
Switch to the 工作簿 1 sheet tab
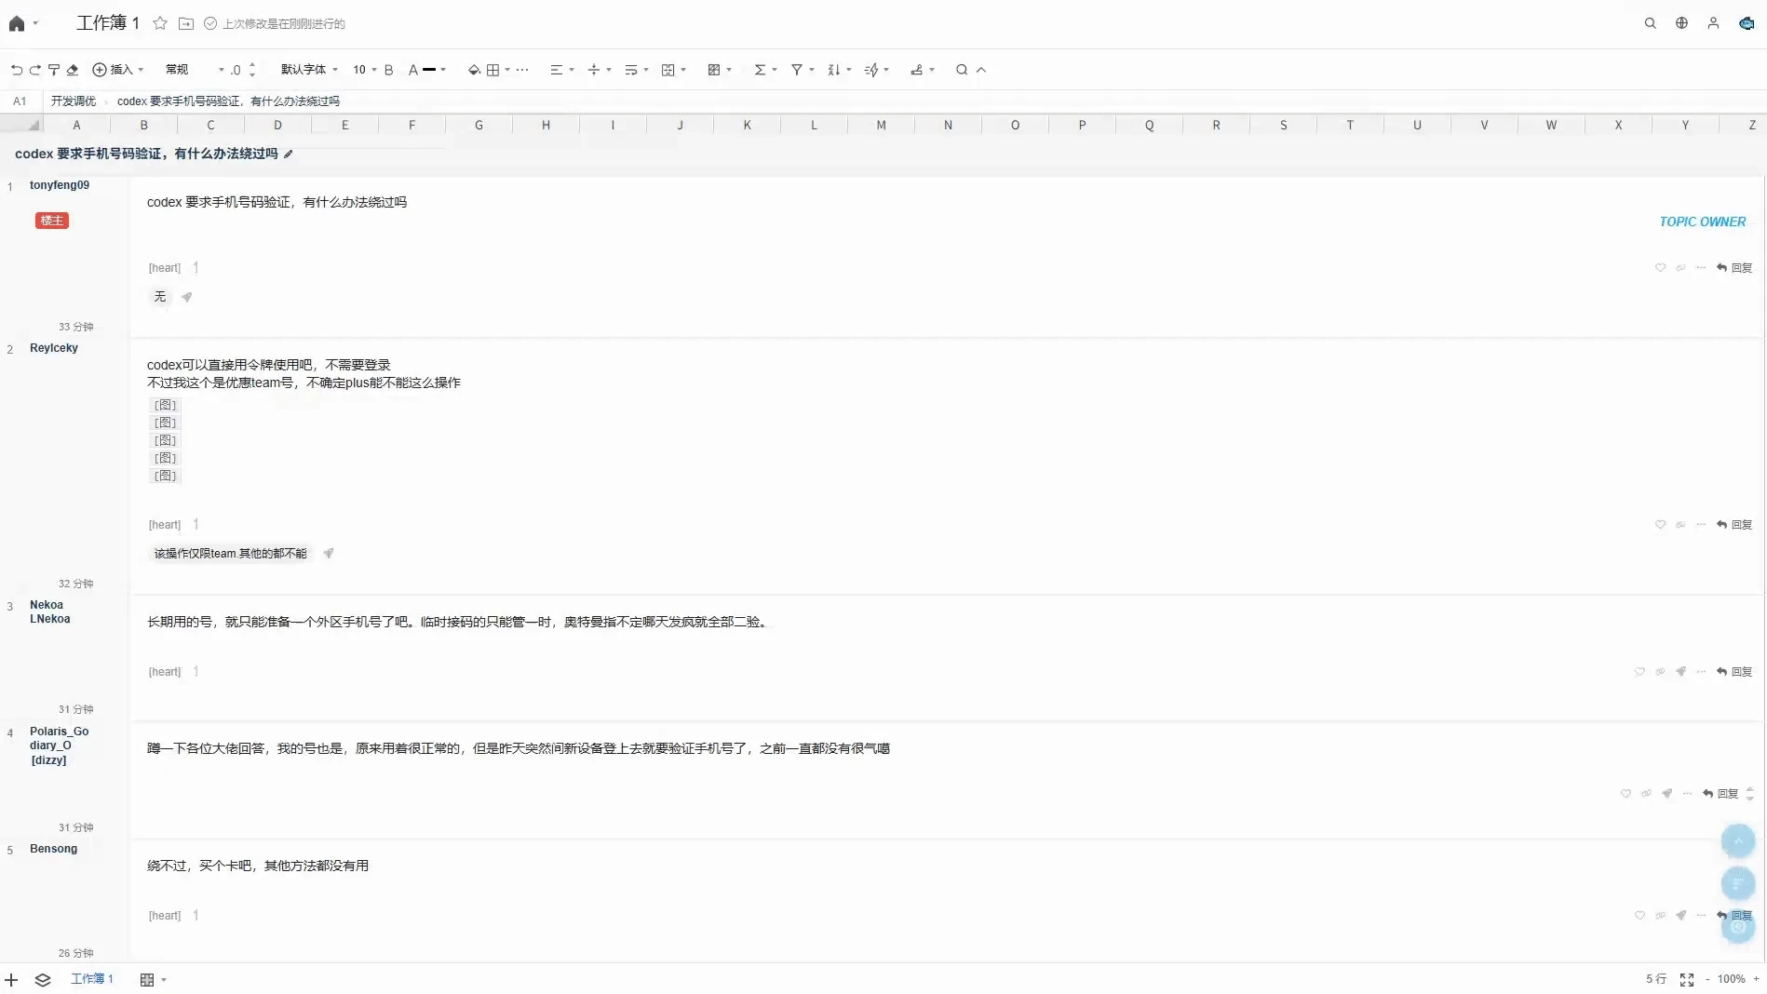[x=92, y=979]
